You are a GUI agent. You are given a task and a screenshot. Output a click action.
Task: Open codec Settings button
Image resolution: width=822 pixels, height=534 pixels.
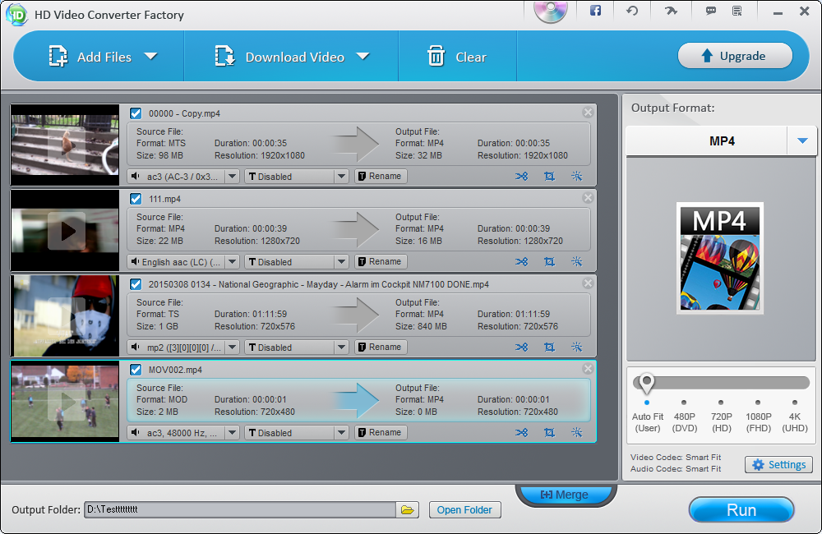tap(778, 465)
